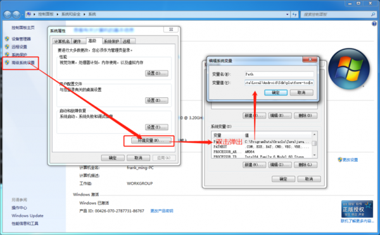The height and width of the screenshot is (235, 380).
Task: Click system variables list scroll up arrow
Action: pyautogui.click(x=314, y=135)
